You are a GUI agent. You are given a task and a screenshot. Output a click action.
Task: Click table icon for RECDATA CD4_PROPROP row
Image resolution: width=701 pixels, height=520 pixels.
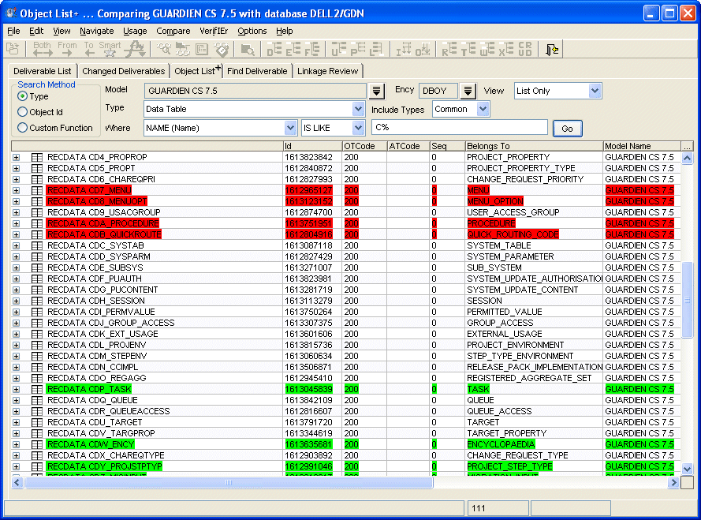pos(36,158)
